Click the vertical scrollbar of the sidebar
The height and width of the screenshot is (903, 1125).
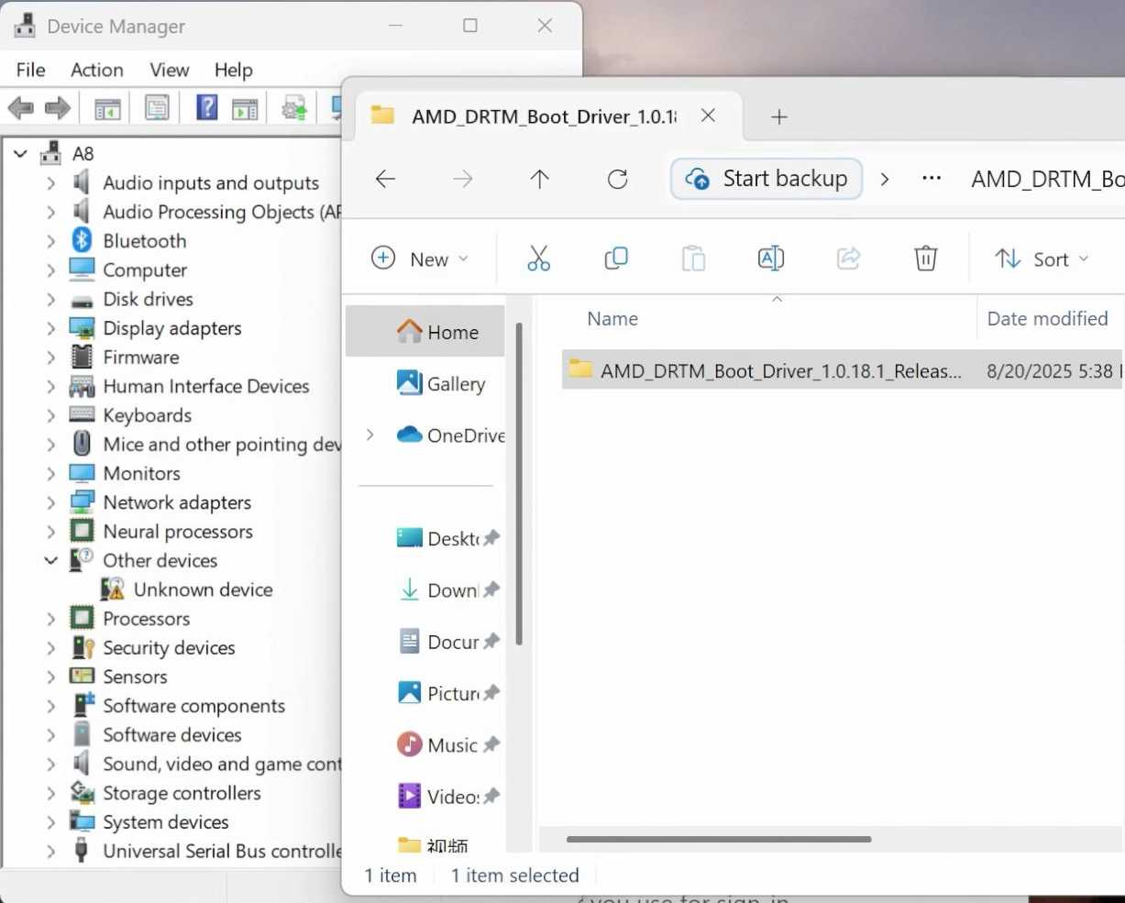(x=519, y=483)
